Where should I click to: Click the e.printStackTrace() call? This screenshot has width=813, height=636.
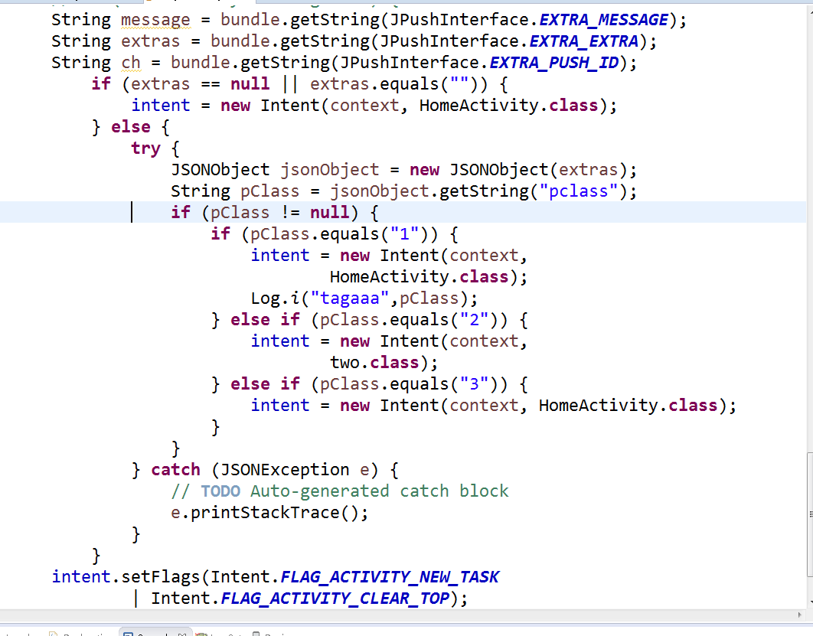(269, 513)
